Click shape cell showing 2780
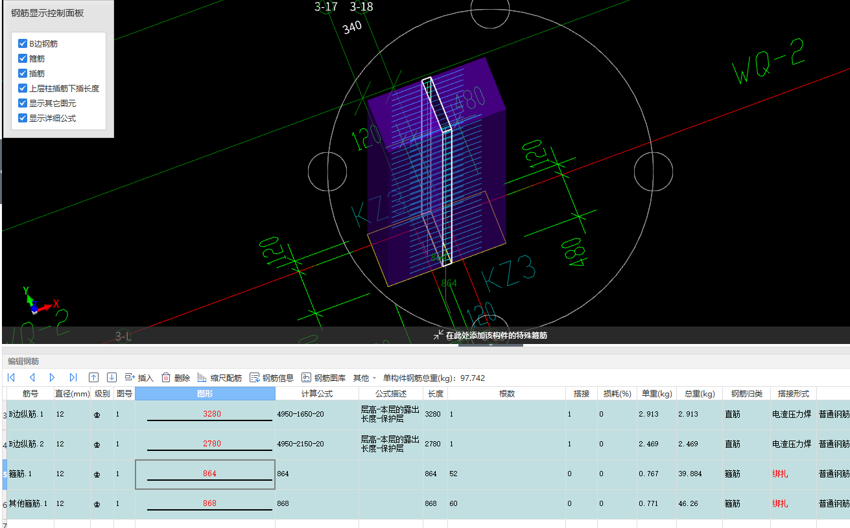This screenshot has width=850, height=528. point(205,444)
